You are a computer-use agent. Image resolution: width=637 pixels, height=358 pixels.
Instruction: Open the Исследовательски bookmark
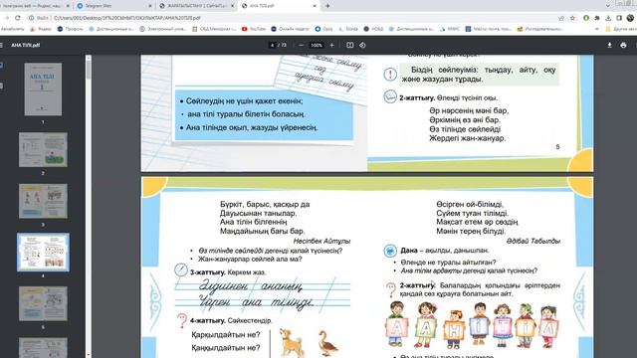click(539, 29)
